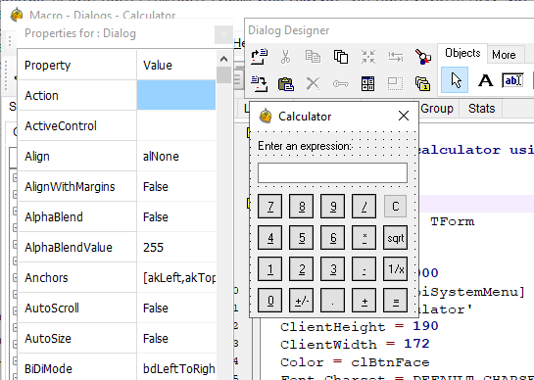Click the dotted rectangle size icon

tap(396, 83)
